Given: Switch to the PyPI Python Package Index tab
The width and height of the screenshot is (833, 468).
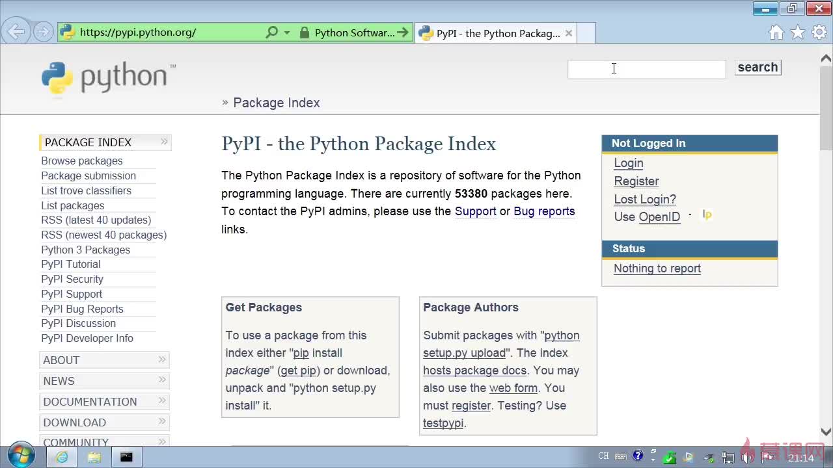Looking at the screenshot, I should (495, 33).
